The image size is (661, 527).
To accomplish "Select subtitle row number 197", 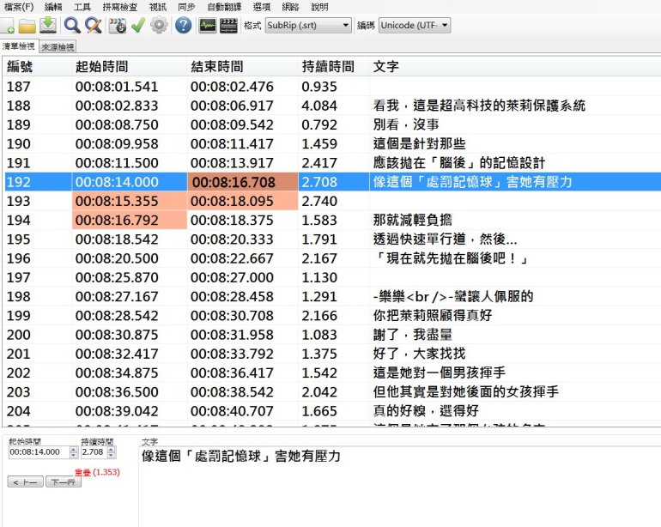I will [x=332, y=277].
